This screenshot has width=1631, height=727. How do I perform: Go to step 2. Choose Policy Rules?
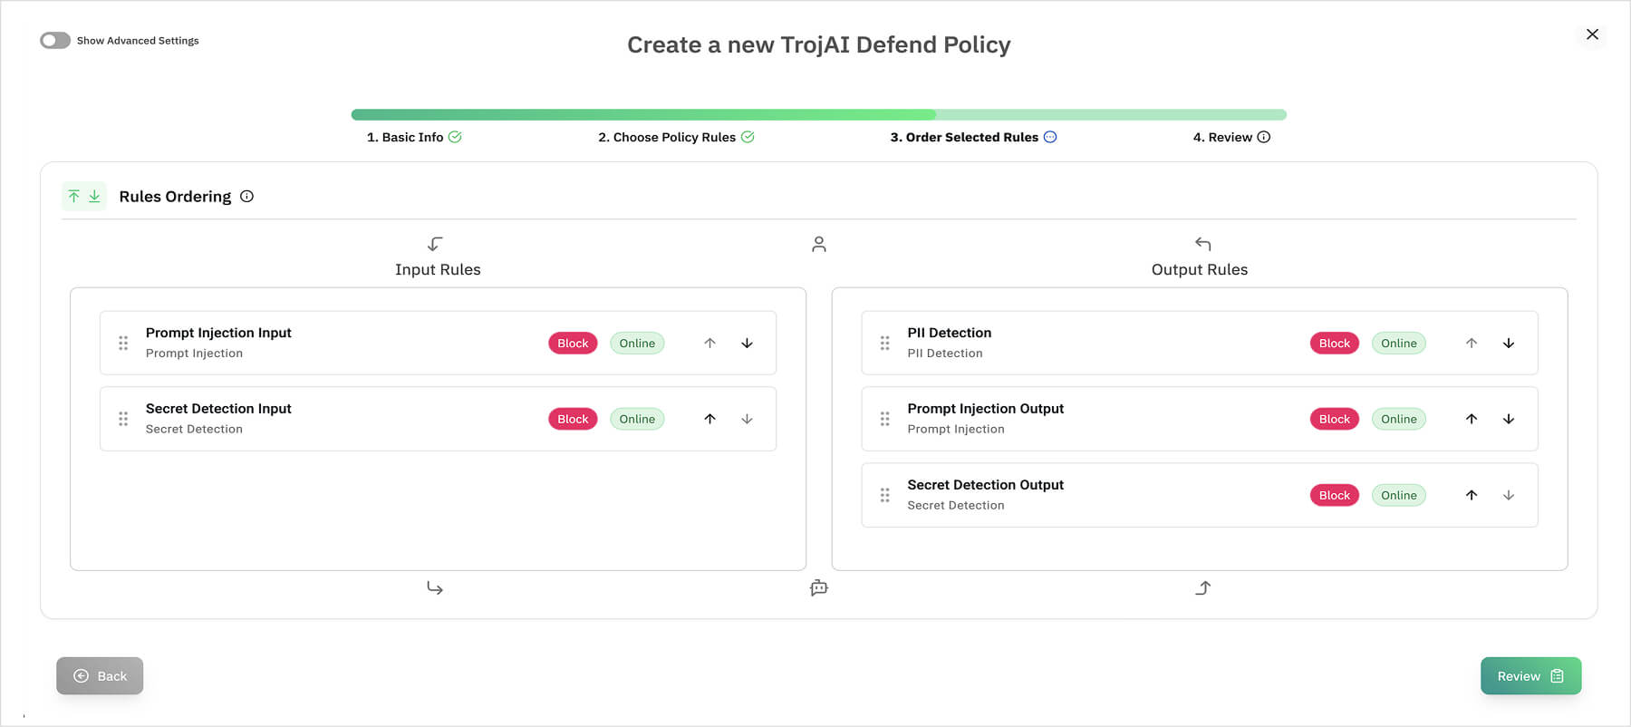click(x=667, y=137)
